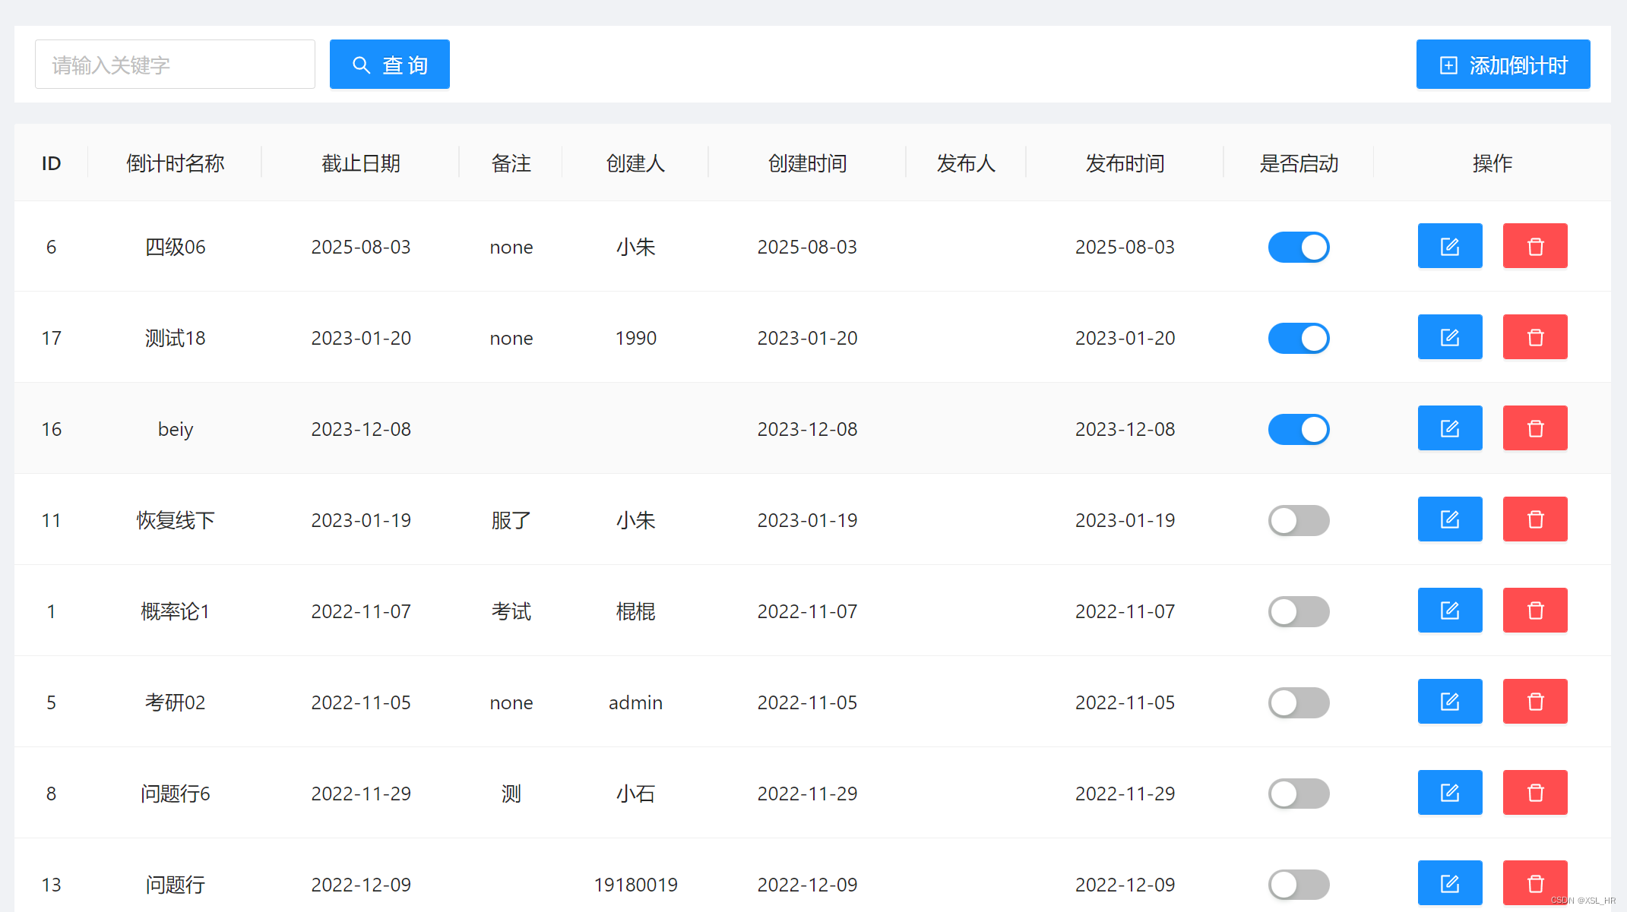
Task: Focus the 请输入关键字 search field
Action: (175, 65)
